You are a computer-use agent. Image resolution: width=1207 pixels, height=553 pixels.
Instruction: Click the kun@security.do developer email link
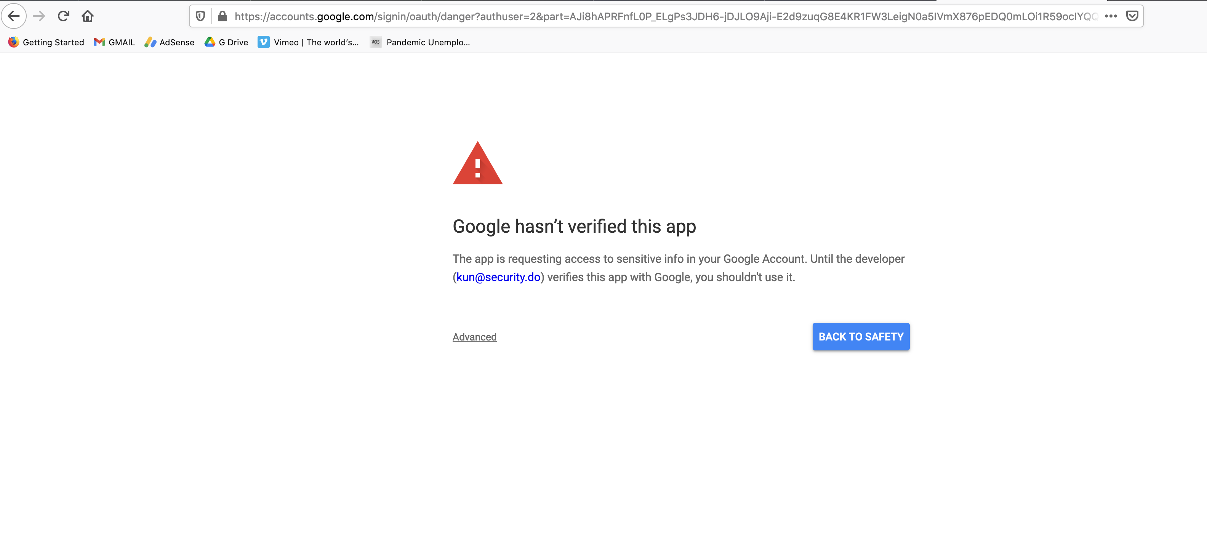click(498, 277)
